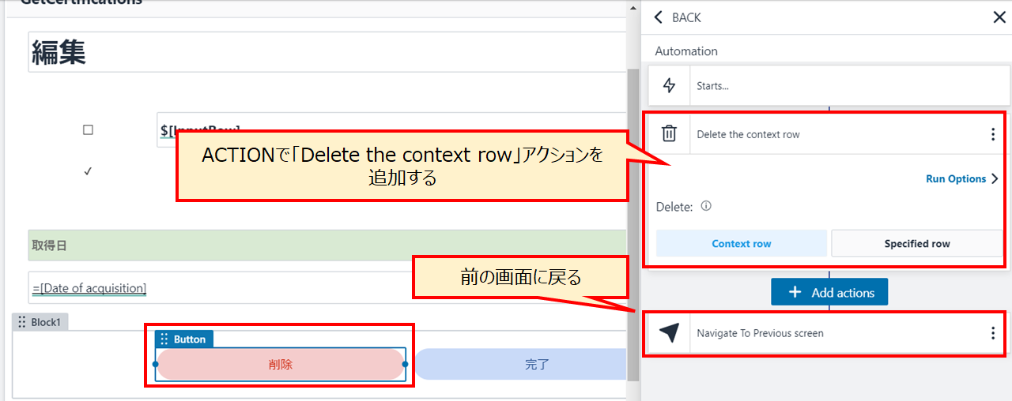The width and height of the screenshot is (1012, 401).
Task: Click the 編集 heading field
Action: pos(327,52)
